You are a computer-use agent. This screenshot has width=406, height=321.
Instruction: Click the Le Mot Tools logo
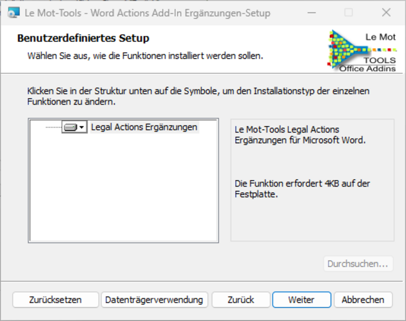click(x=362, y=51)
